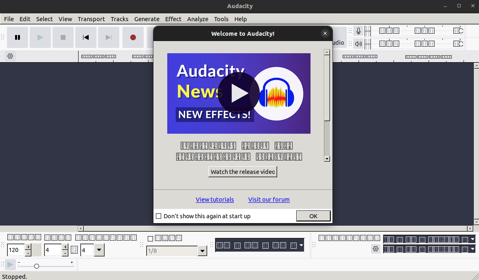Click the Pause button in transport toolbar
The height and width of the screenshot is (280, 479).
click(x=17, y=37)
